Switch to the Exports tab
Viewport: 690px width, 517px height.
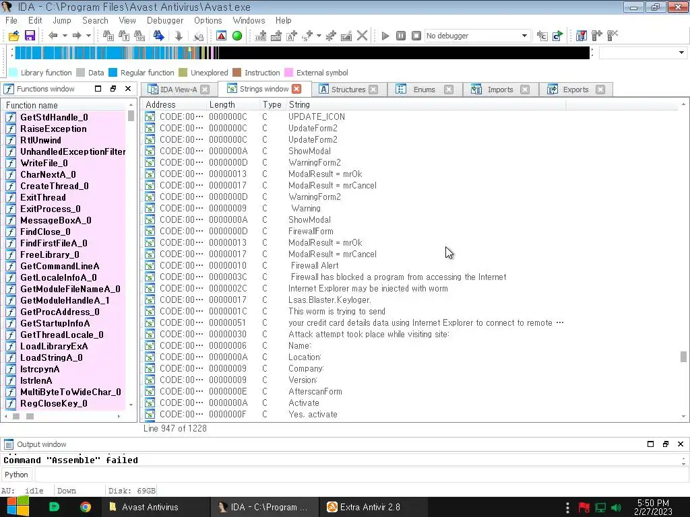tap(575, 90)
